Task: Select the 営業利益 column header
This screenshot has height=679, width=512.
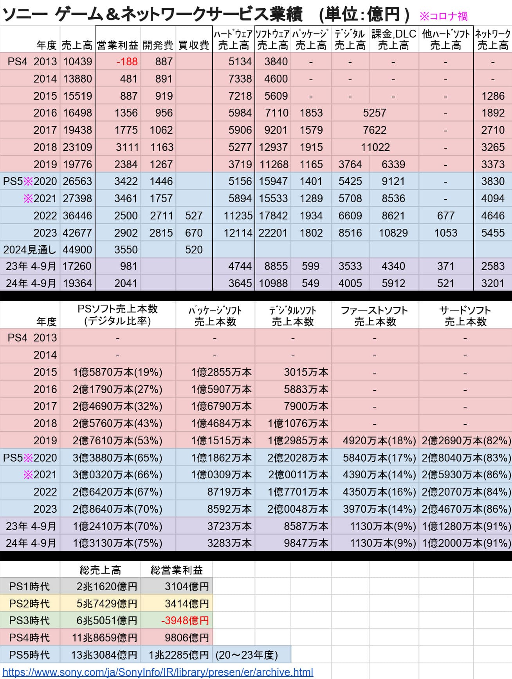Action: coord(117,45)
